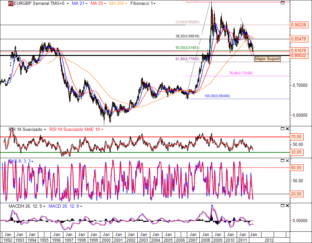This screenshot has height=243, width=312.
Task: Click the 0,90228 price level tag
Action: [x=299, y=25]
